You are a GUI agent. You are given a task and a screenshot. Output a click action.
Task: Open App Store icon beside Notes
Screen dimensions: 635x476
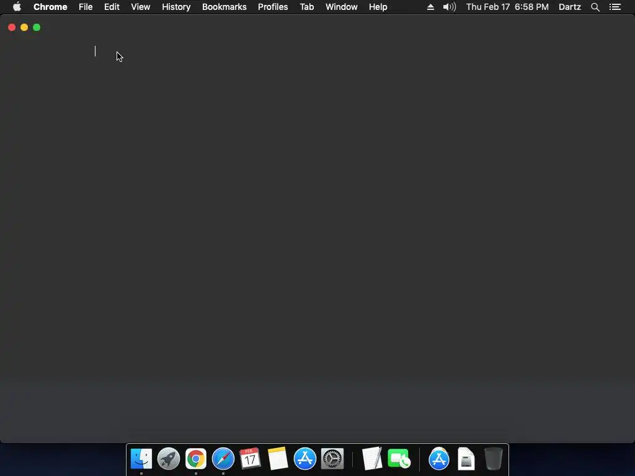point(305,459)
